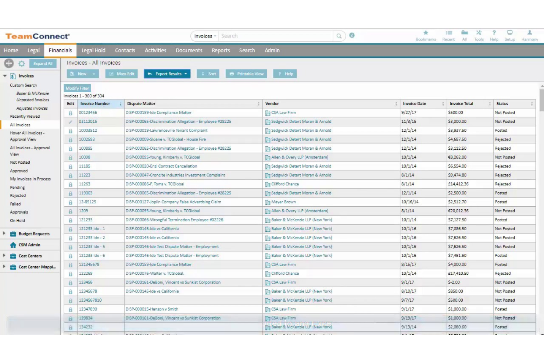Open the Export Results dropdown

pyautogui.click(x=167, y=74)
